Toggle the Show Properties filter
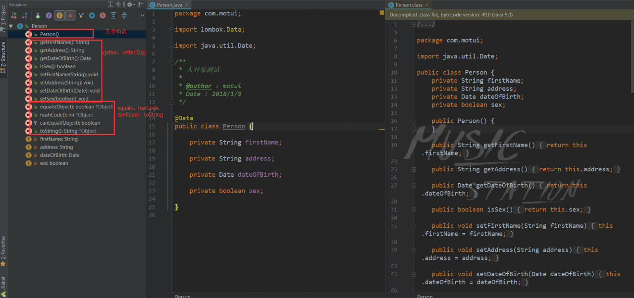634x298 pixels. (x=49, y=16)
